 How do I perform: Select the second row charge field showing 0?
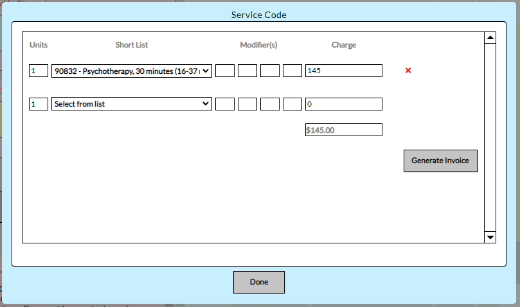(344, 104)
